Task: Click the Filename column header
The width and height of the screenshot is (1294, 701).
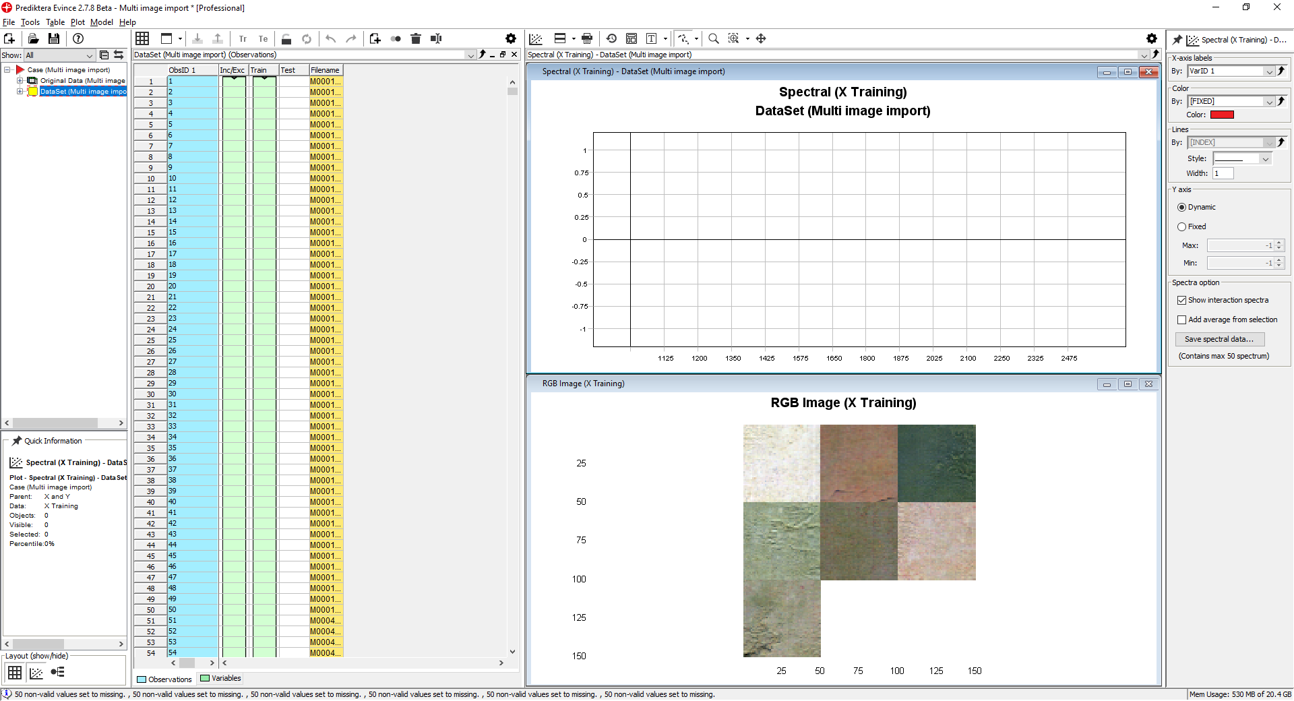Action: click(326, 70)
